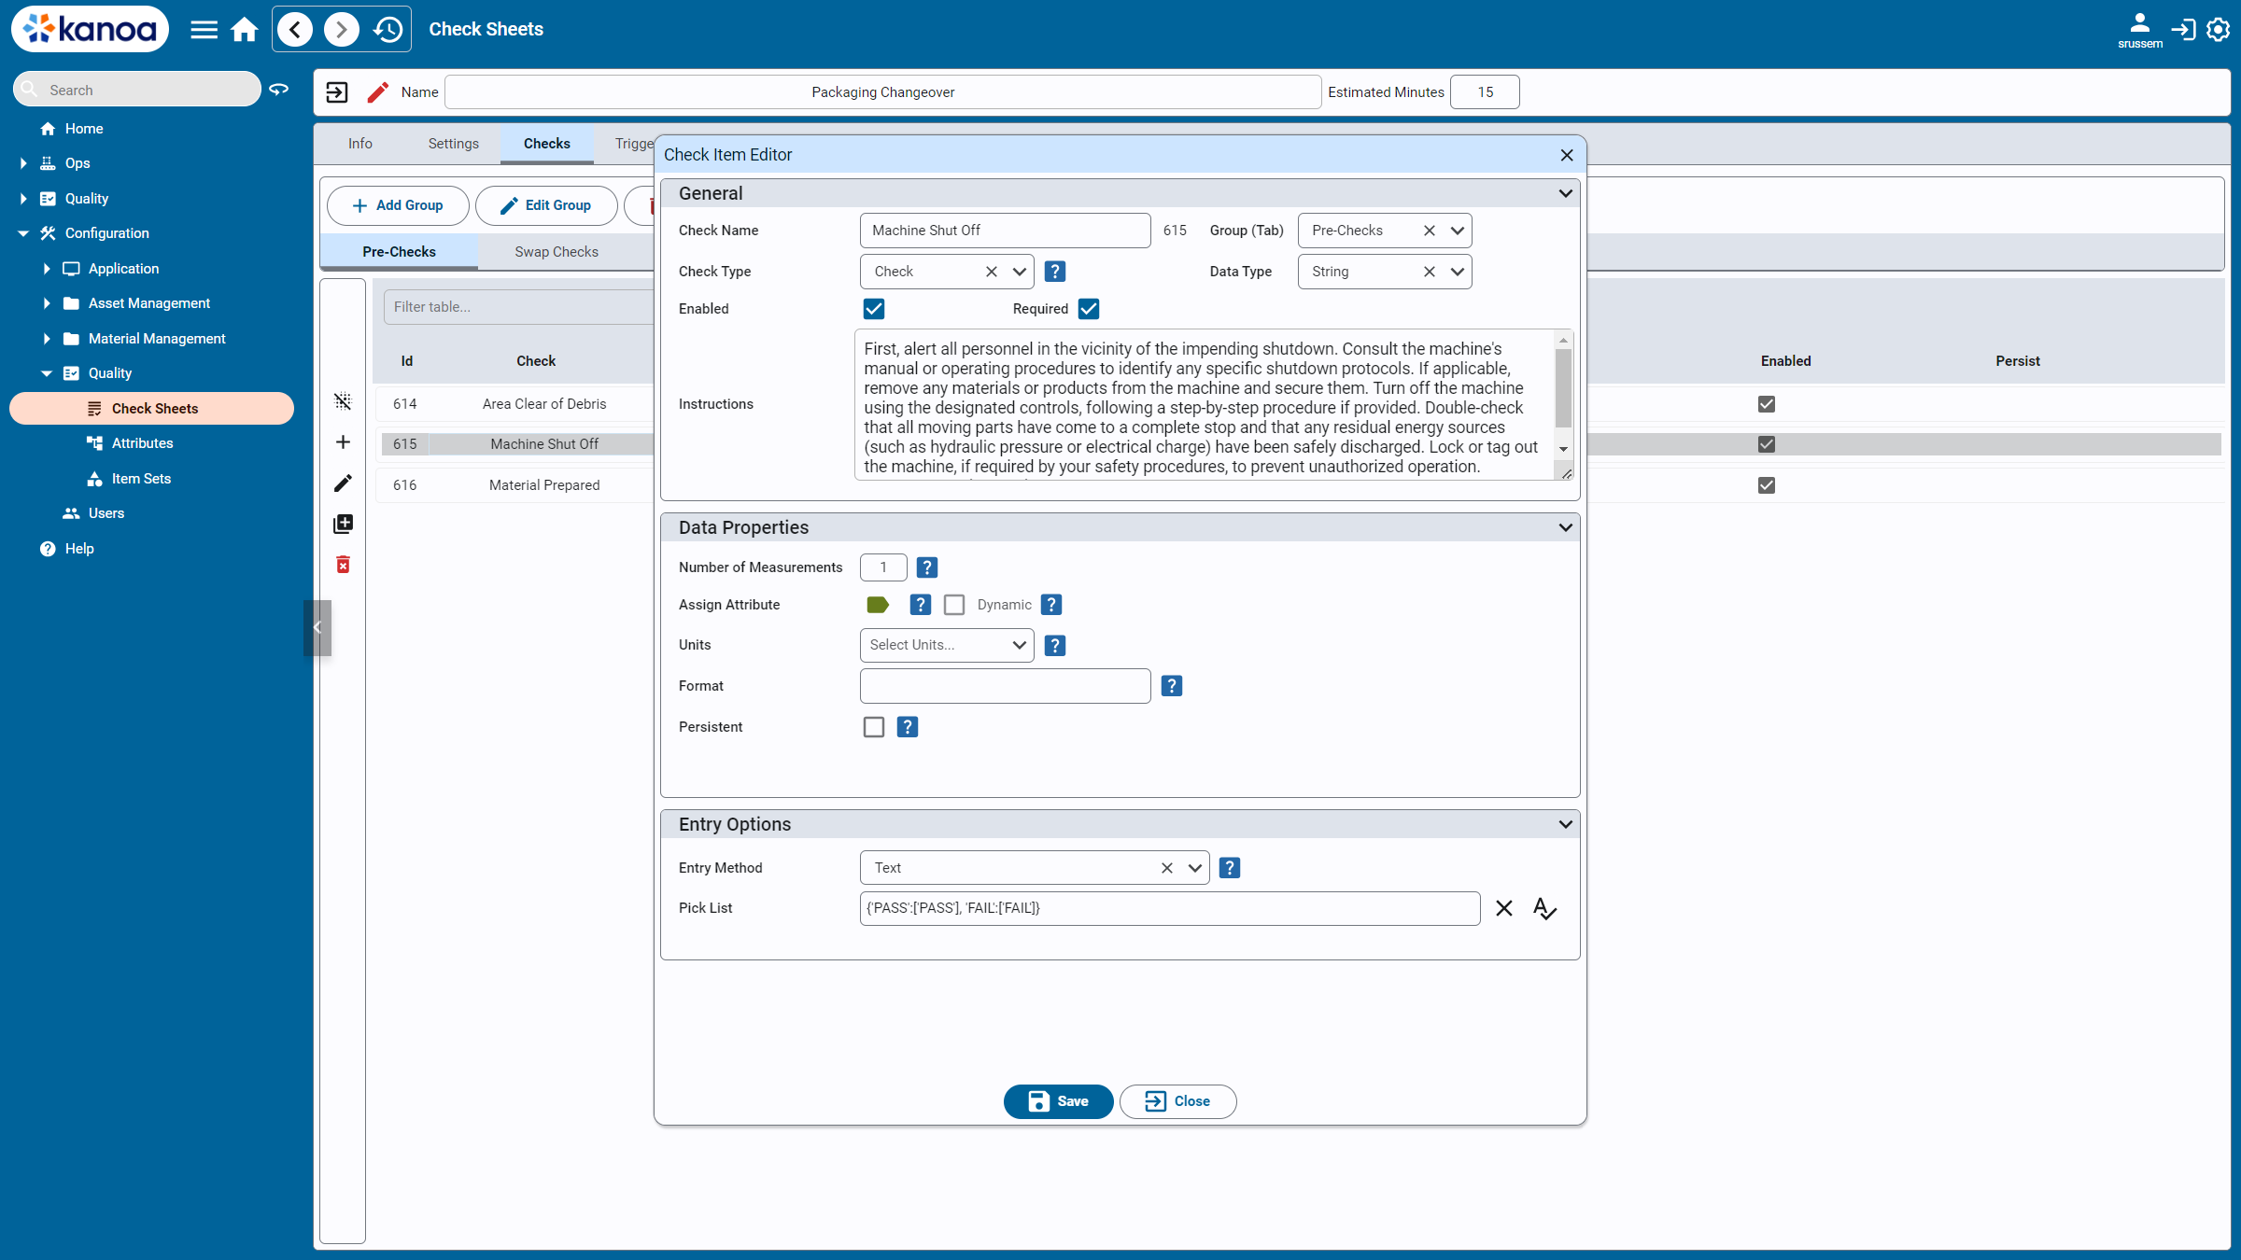2241x1260 pixels.
Task: Expand the Entry Options section
Action: [x=1565, y=823]
